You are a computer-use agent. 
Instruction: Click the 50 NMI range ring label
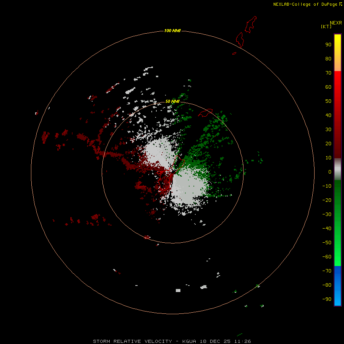(x=172, y=101)
